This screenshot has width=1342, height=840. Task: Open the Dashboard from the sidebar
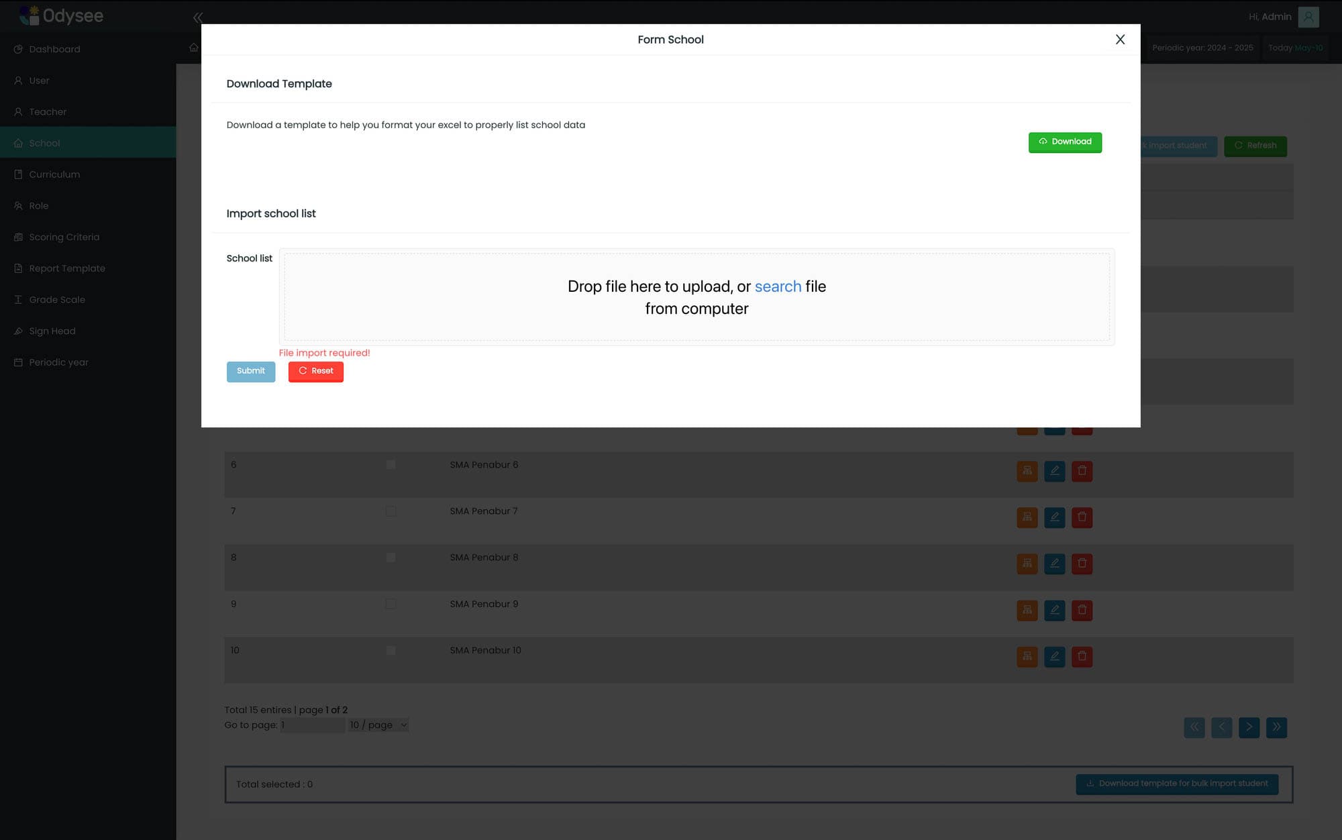[x=55, y=48]
